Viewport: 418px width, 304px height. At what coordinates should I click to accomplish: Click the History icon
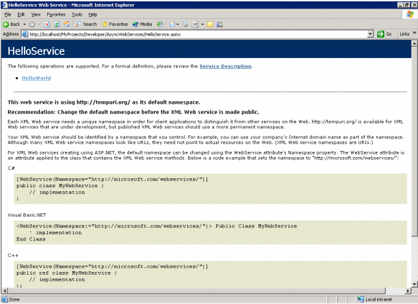coord(159,24)
